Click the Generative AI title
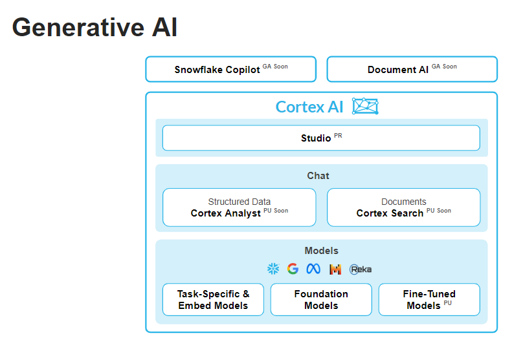Viewport: 512px width, 349px height. [x=95, y=27]
